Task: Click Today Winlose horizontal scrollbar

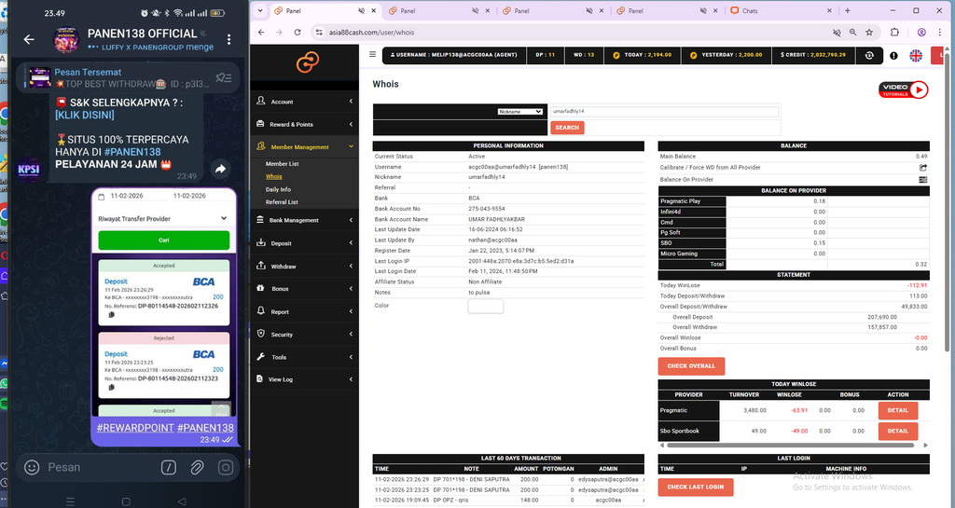Action: click(790, 446)
